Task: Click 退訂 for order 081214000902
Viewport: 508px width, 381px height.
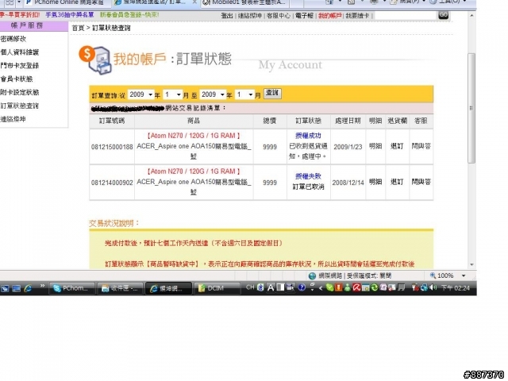Action: coord(397,182)
